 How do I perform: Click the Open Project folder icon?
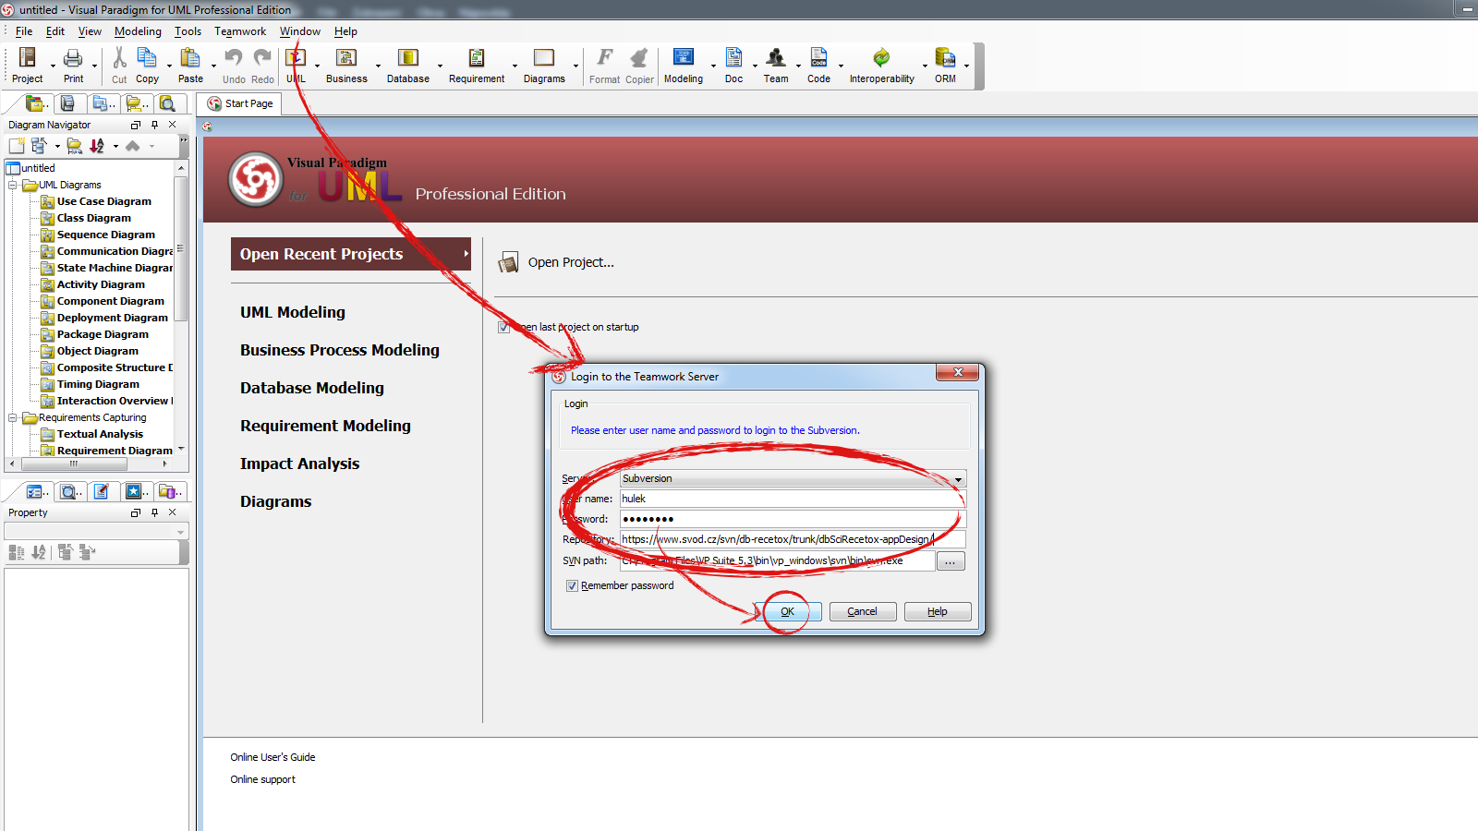click(x=508, y=263)
